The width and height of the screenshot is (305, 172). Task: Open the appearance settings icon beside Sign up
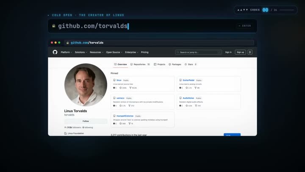[250, 52]
